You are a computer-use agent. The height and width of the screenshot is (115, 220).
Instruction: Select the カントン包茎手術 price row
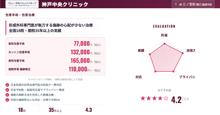coord(55,52)
